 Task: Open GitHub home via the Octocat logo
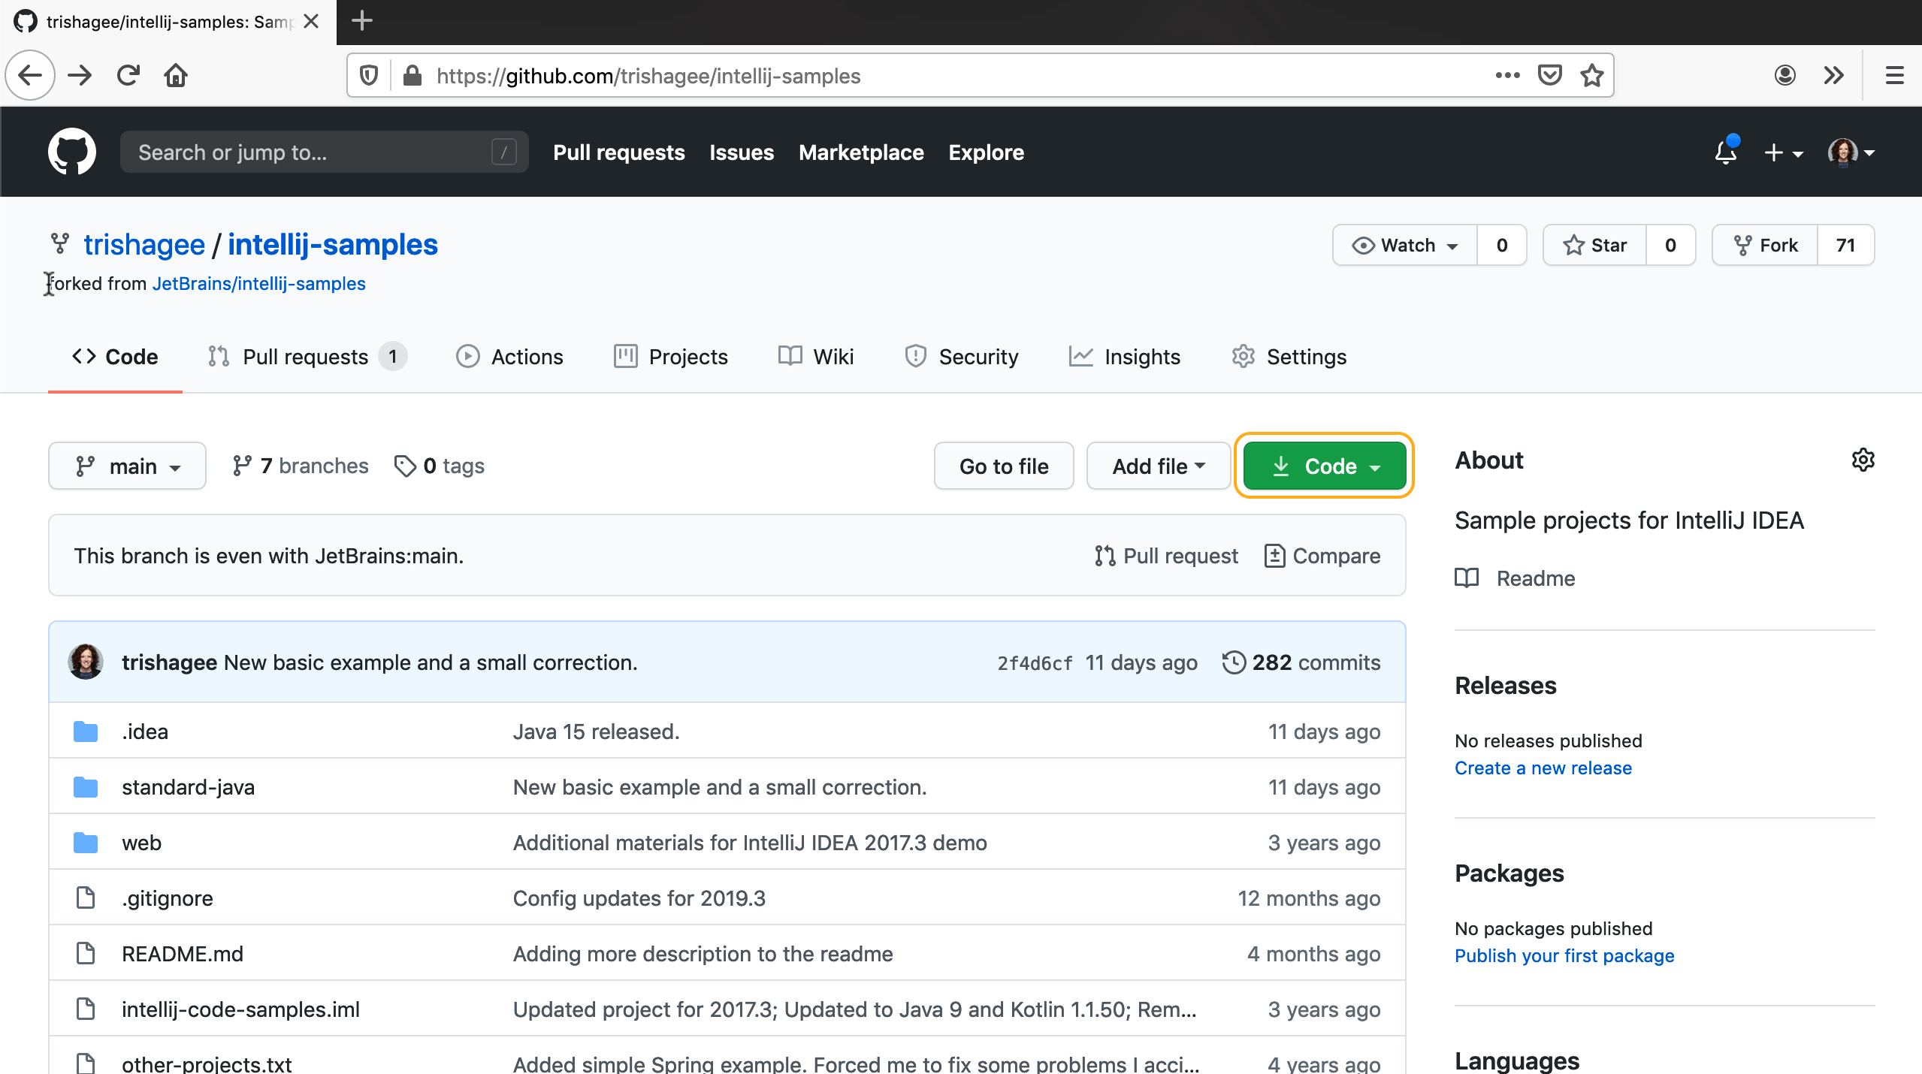click(72, 151)
